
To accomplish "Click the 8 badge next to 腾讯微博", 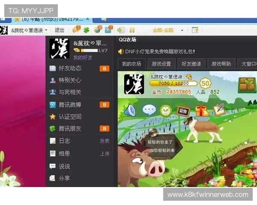I will pyautogui.click(x=105, y=105).
